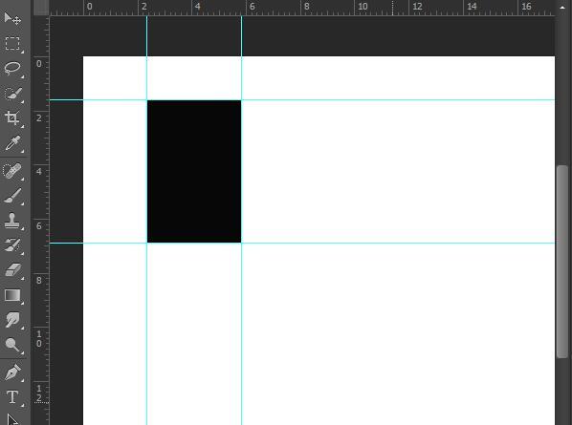Select the Quick Selection tool
The image size is (572, 425).
click(x=12, y=94)
